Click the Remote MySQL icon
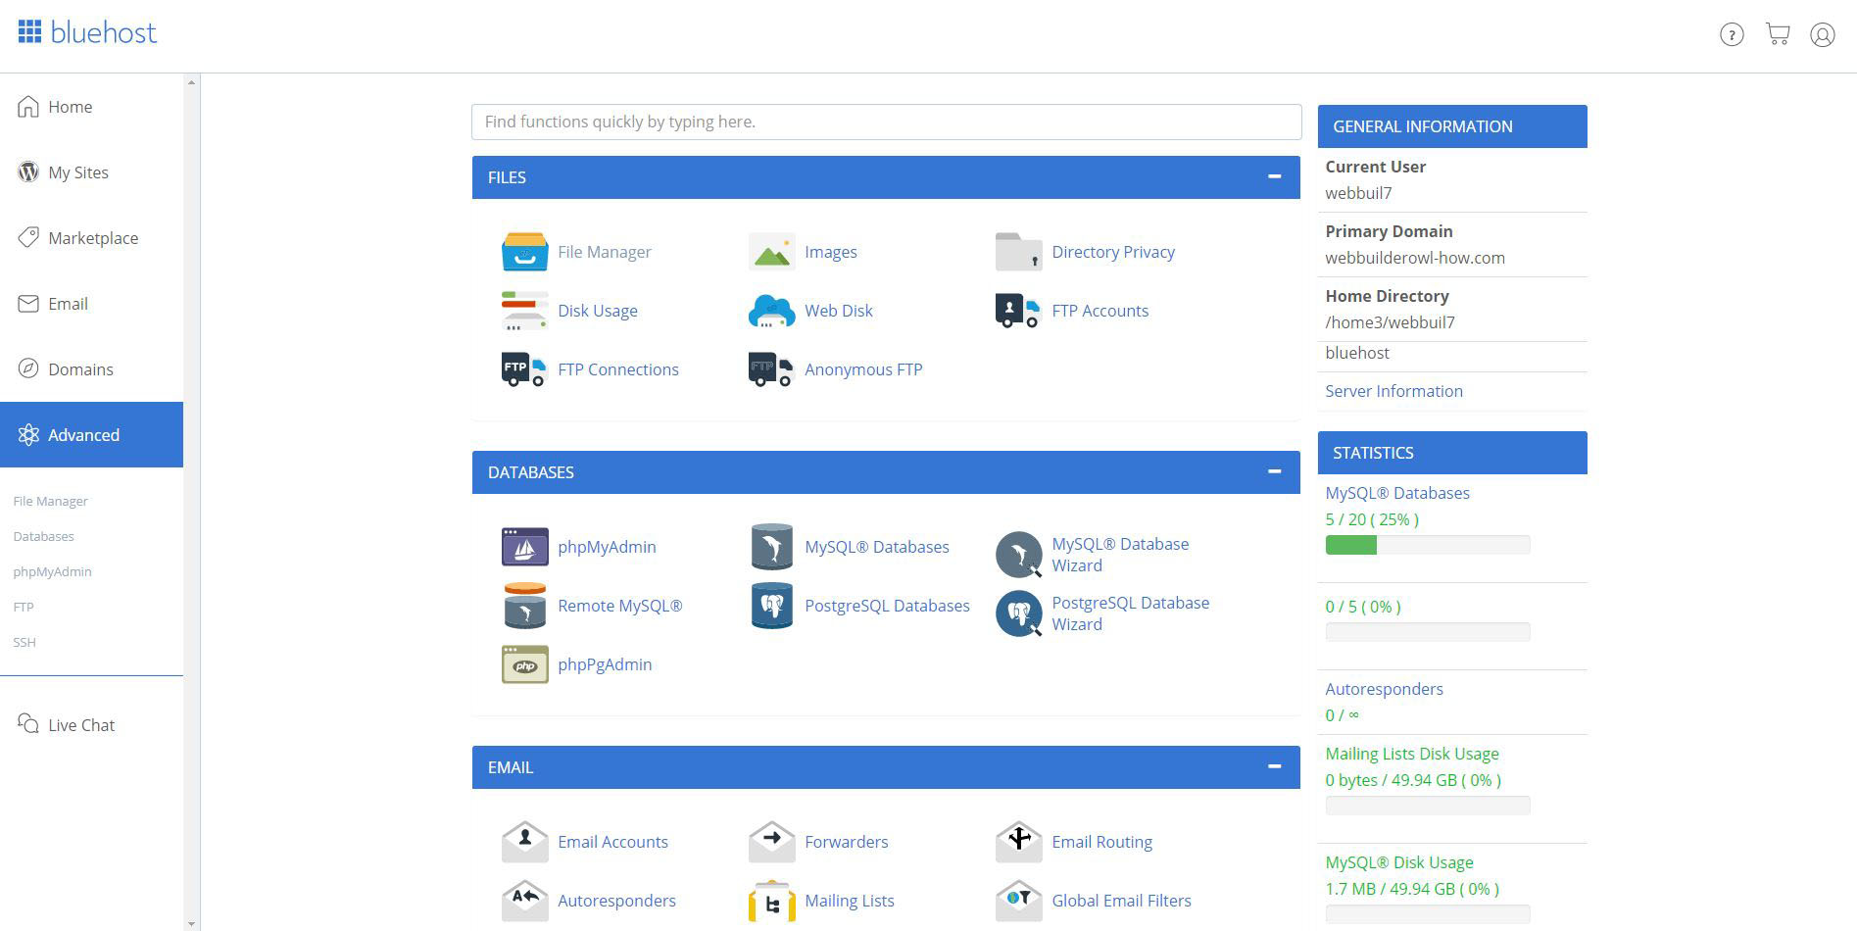Viewport: 1857px width, 931px height. [x=524, y=606]
